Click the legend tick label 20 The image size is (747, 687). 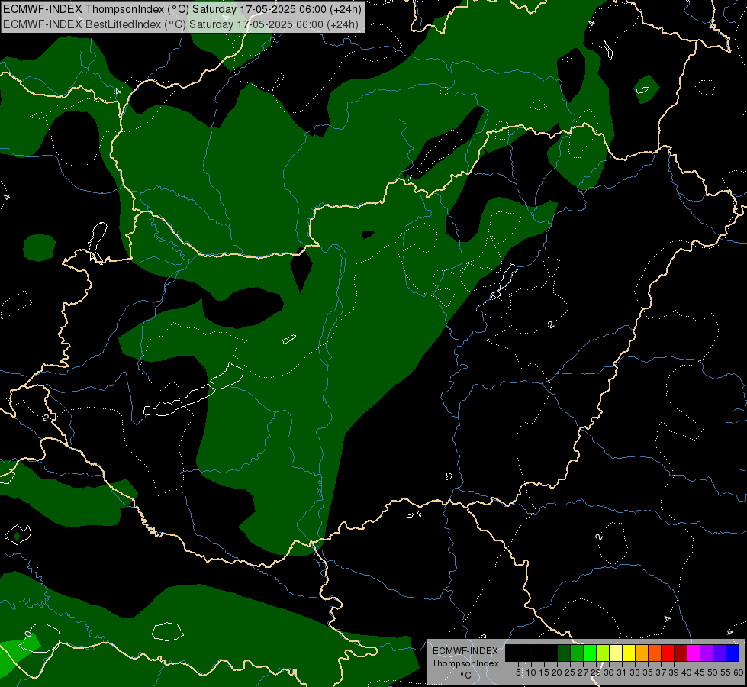(557, 672)
